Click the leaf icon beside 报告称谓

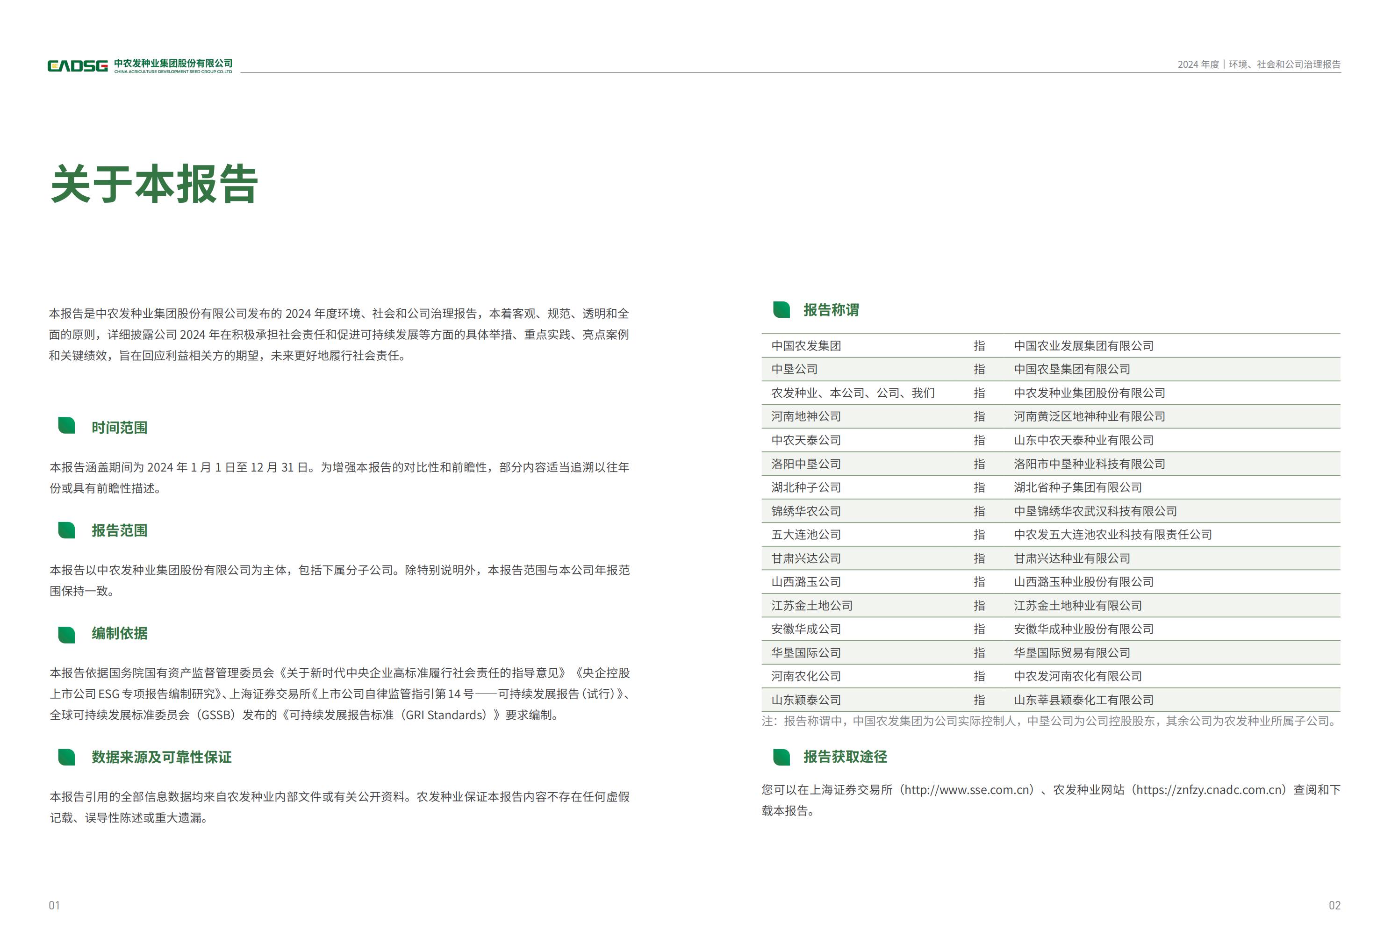pyautogui.click(x=782, y=309)
